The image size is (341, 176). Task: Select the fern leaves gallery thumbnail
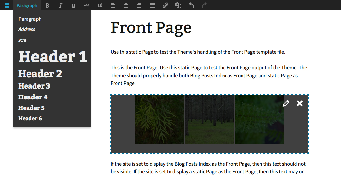coord(159,119)
